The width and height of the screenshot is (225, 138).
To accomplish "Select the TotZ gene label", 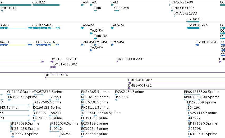I will 114,2.
